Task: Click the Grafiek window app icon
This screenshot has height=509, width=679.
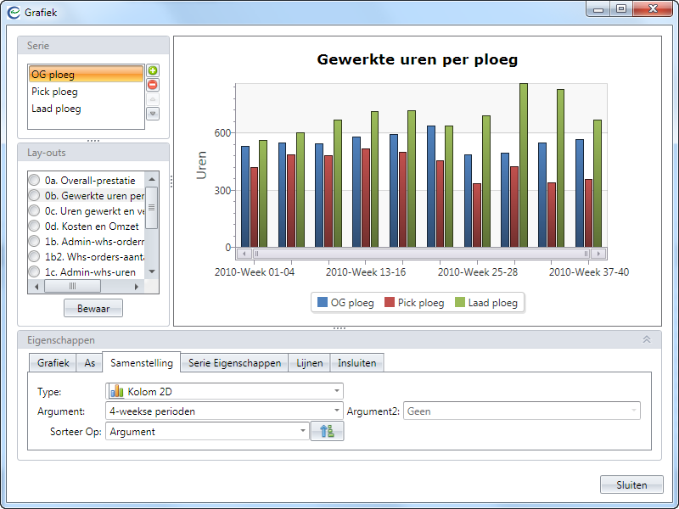Action: (x=13, y=13)
